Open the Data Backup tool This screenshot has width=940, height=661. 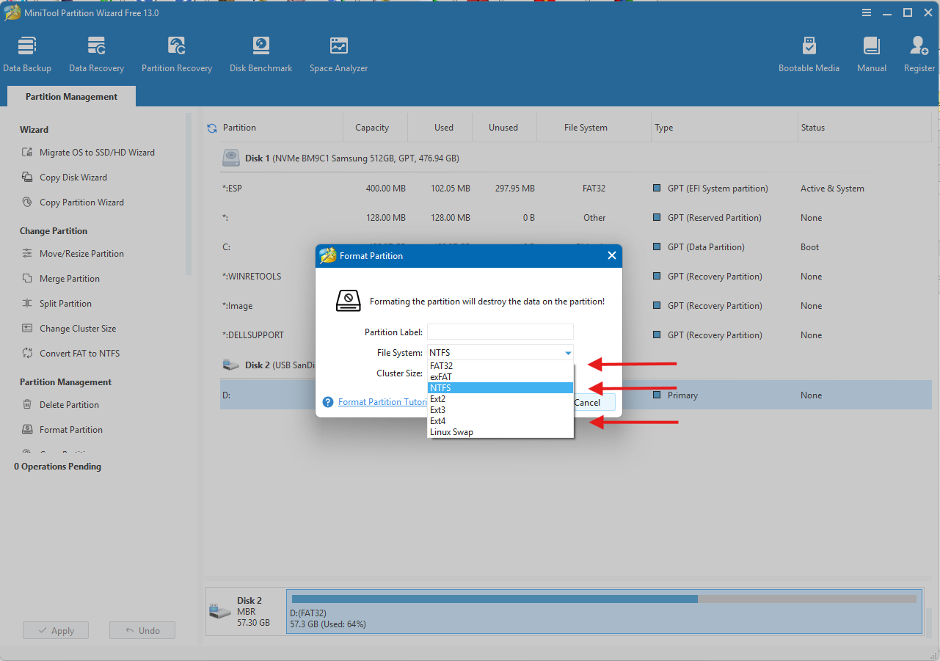point(27,54)
